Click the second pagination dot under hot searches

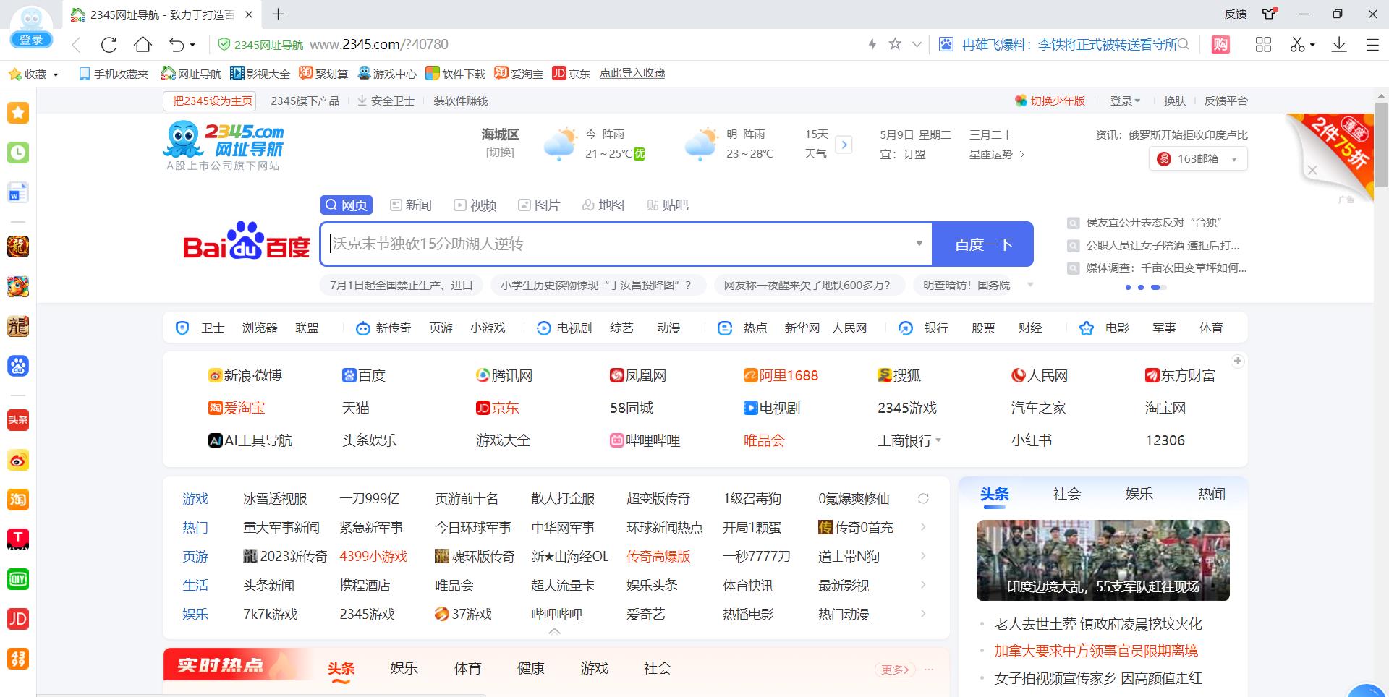(x=1142, y=287)
